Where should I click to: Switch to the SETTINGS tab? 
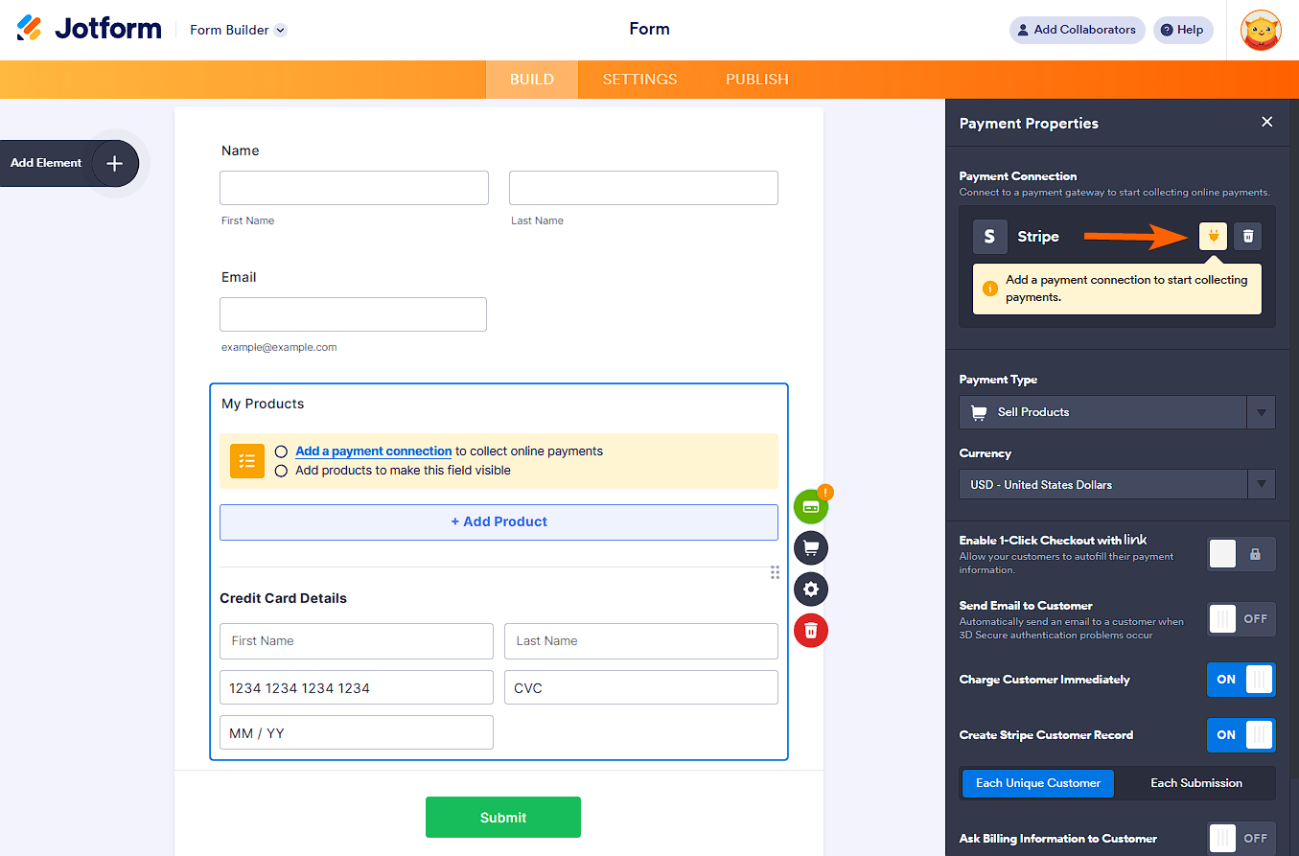639,80
